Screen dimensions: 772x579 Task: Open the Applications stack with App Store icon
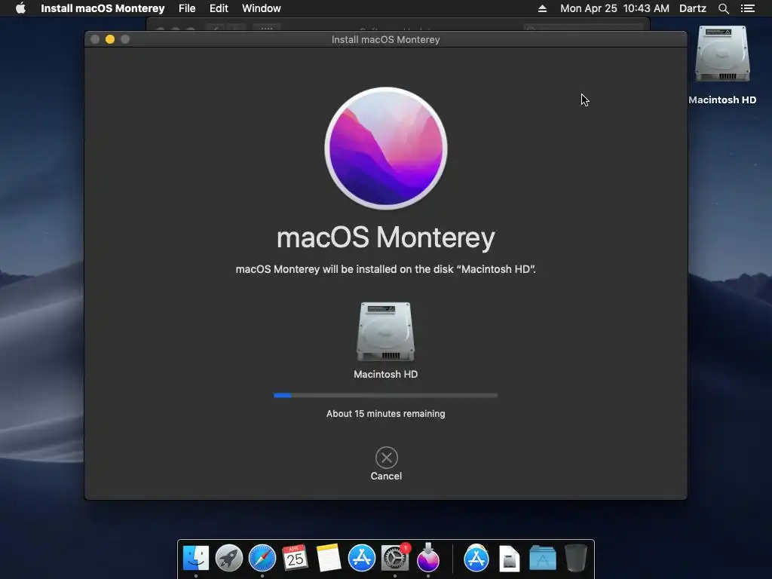pyautogui.click(x=476, y=559)
